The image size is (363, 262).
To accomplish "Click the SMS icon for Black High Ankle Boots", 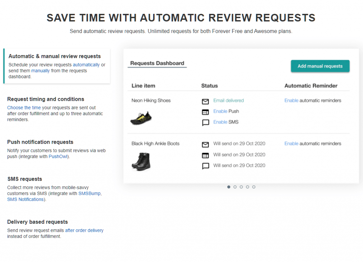I will click(205, 166).
